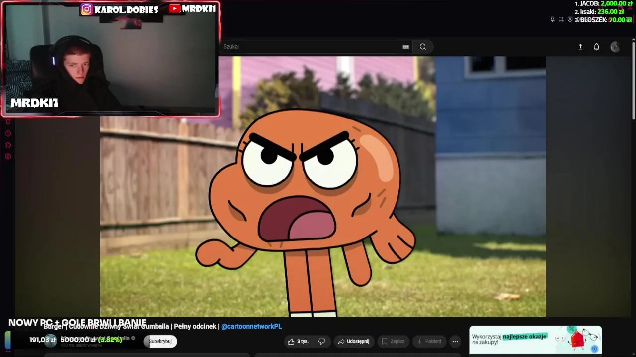
Task: Click the snapshot icon in browser toolbar
Action: [x=561, y=19]
